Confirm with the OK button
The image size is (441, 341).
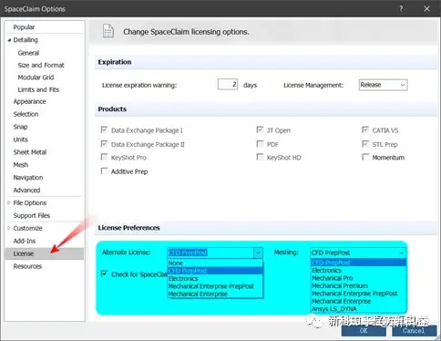click(364, 331)
